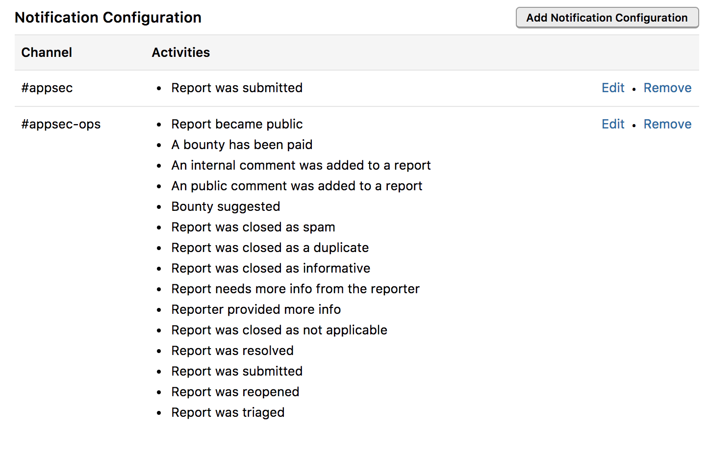This screenshot has height=457, width=709.
Task: Select the internal comment added activity
Action: (301, 165)
